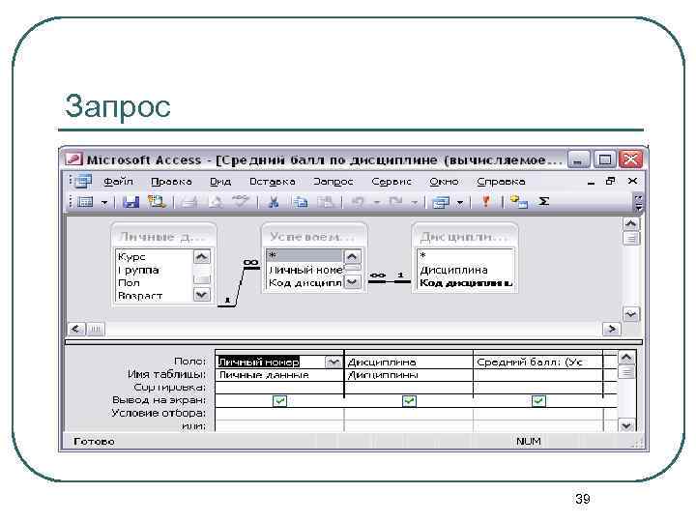Open the Личный номер field dropdown
This screenshot has width=696, height=522.
333,362
